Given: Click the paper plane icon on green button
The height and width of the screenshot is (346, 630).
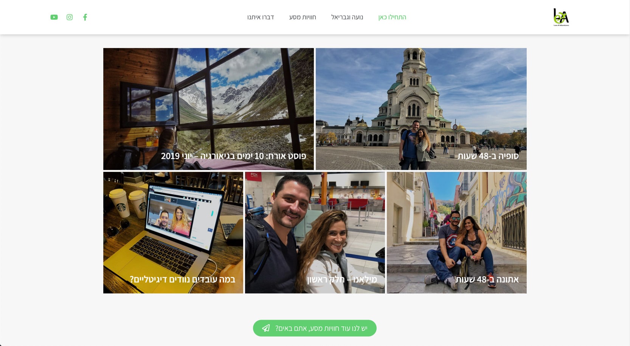Looking at the screenshot, I should point(266,328).
